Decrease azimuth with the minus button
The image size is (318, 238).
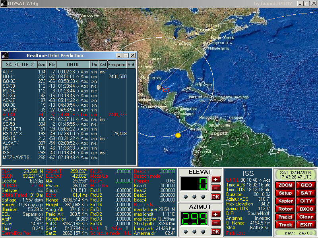[215, 223]
